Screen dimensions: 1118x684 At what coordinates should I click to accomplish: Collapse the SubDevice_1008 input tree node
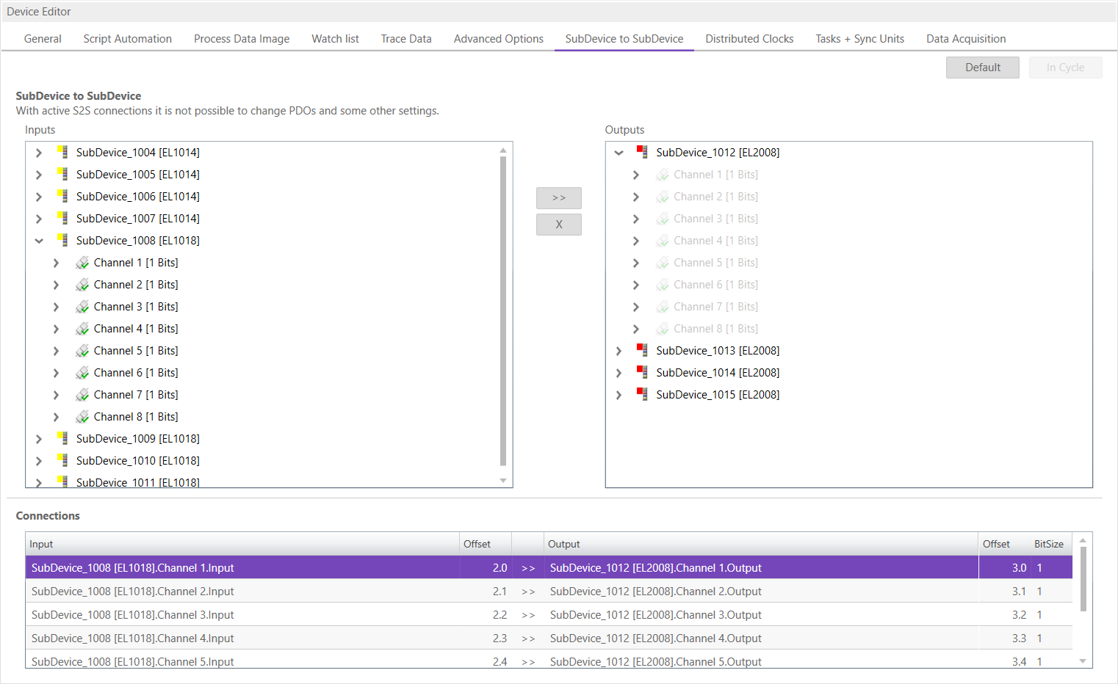pyautogui.click(x=39, y=241)
